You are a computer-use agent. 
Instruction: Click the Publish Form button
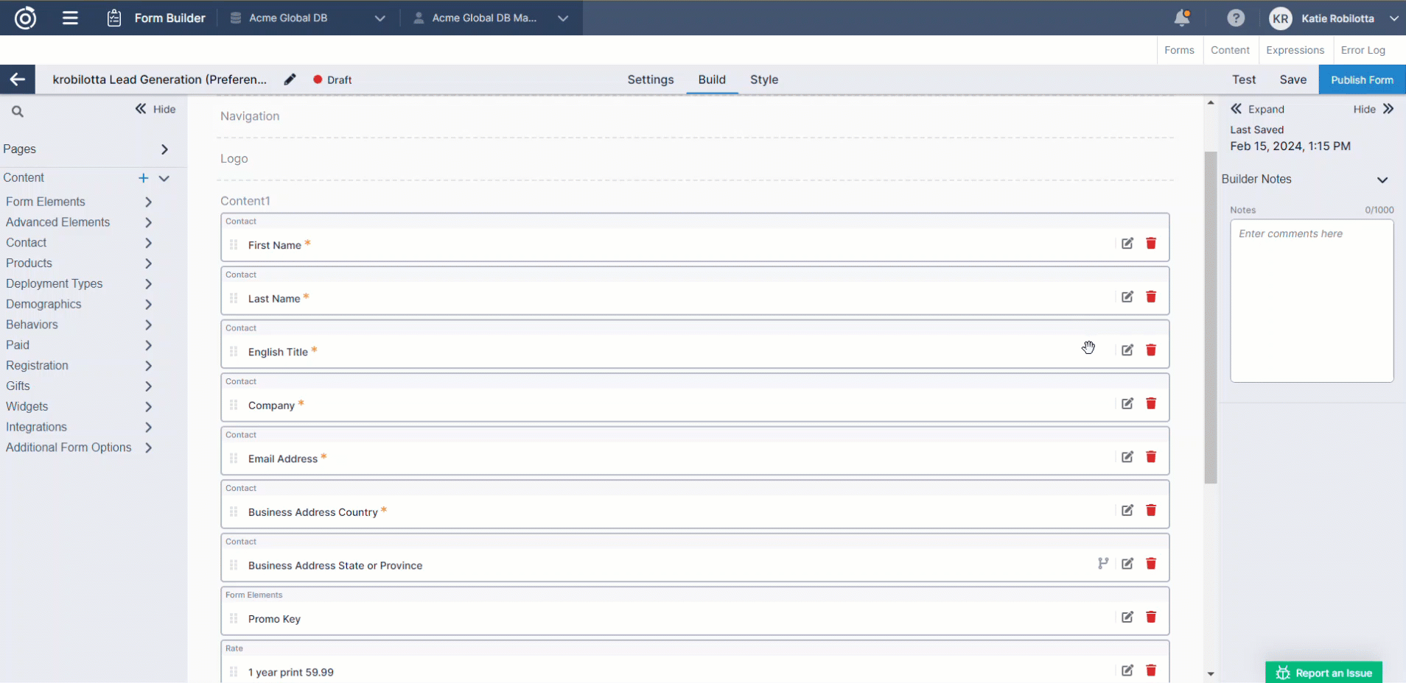tap(1361, 79)
